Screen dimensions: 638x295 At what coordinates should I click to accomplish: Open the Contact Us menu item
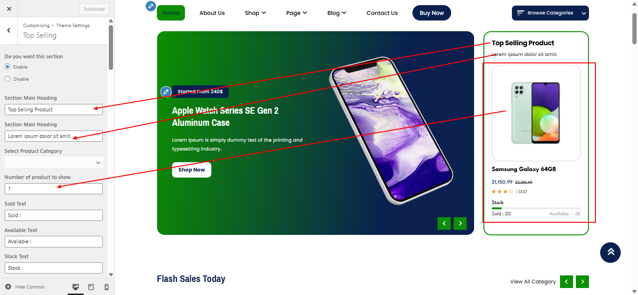[x=382, y=13]
